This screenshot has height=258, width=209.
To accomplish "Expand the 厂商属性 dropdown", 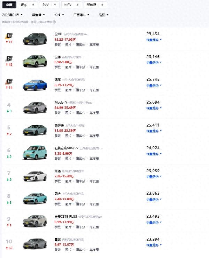I will pos(81,15).
